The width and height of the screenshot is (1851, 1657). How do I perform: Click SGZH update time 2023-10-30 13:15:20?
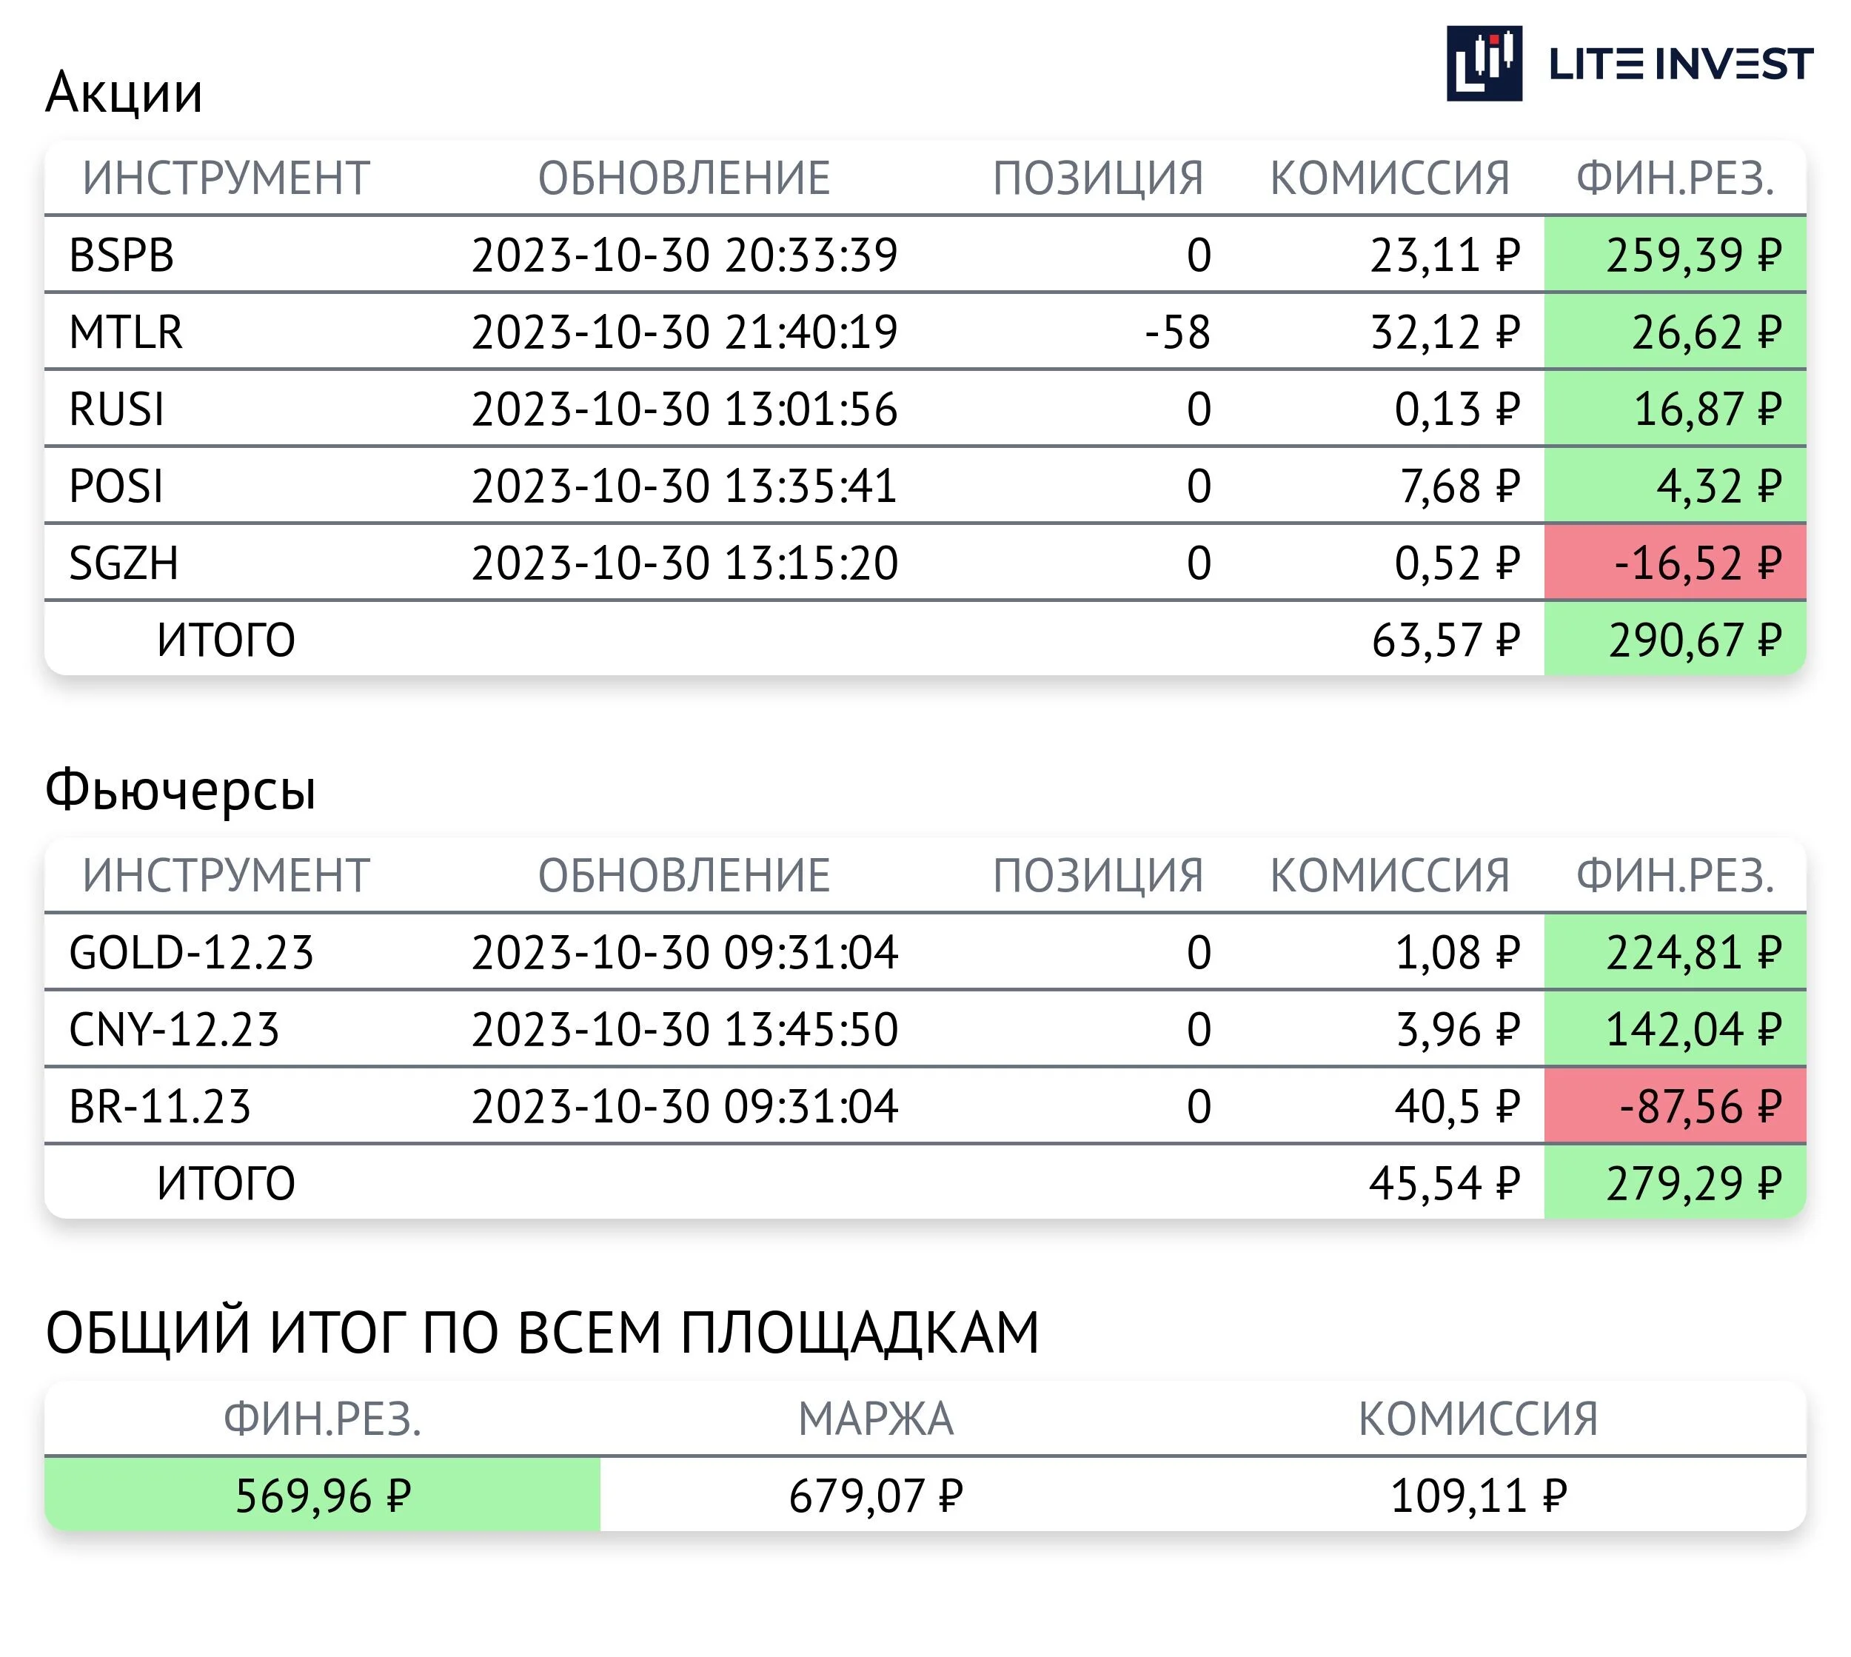click(685, 563)
